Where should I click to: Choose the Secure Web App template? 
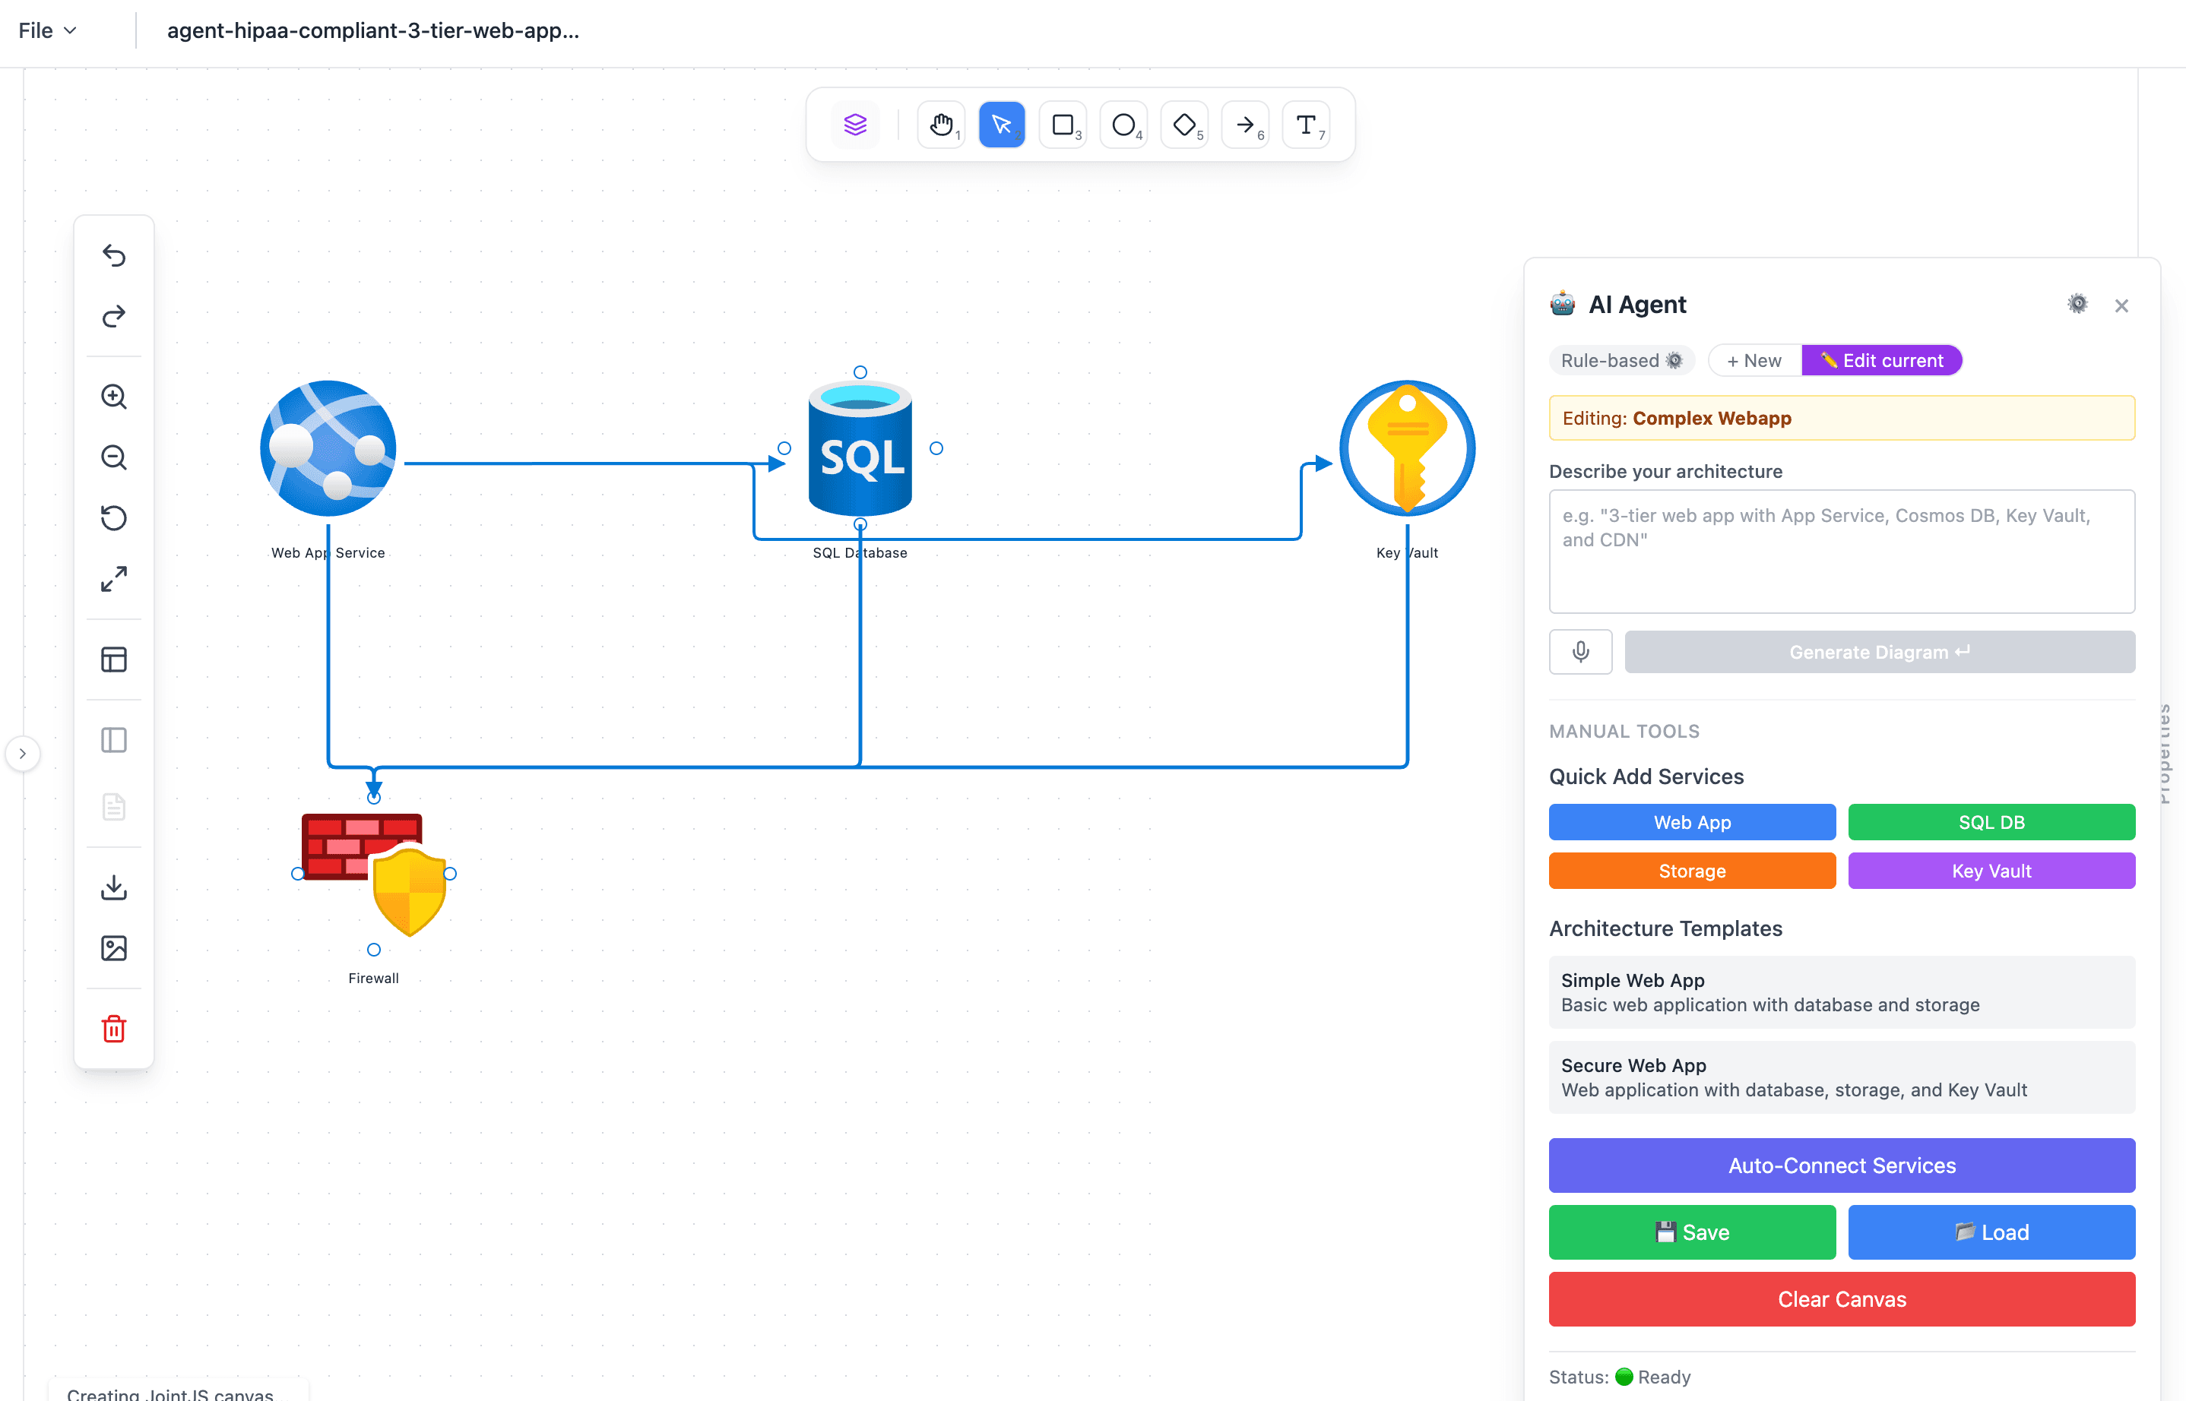[1841, 1077]
